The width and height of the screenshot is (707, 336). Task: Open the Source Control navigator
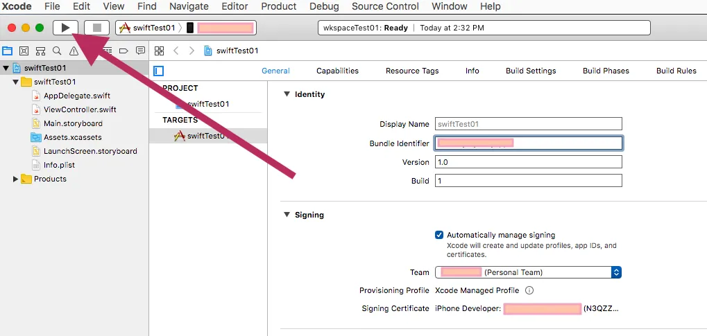tap(24, 51)
